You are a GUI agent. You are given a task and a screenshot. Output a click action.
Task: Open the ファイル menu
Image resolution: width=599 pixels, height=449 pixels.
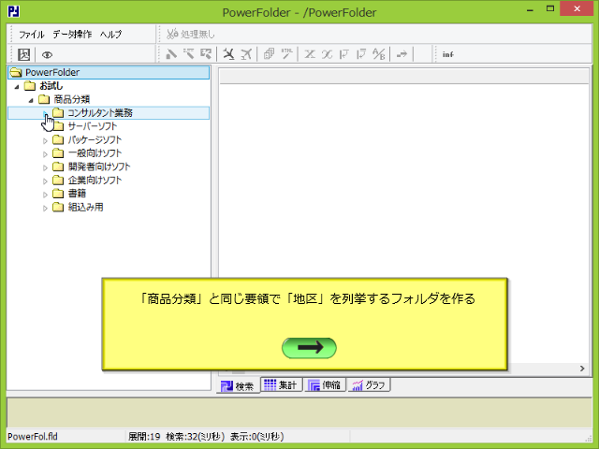point(32,35)
